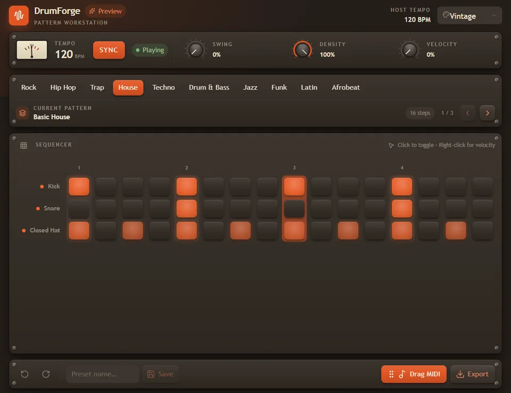This screenshot has height=393, width=511.
Task: Enable Snare step 9 on beat 3
Action: [x=294, y=208]
